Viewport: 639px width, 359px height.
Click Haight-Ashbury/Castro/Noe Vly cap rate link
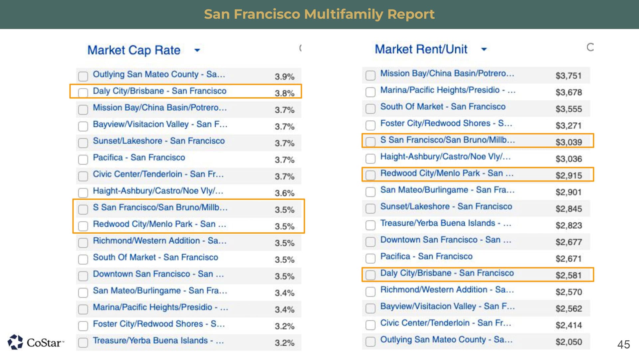click(x=158, y=191)
